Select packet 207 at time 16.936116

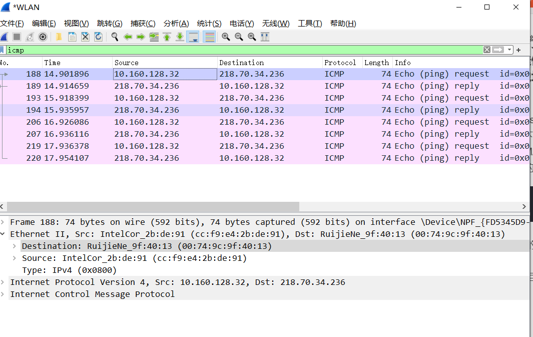click(265, 134)
